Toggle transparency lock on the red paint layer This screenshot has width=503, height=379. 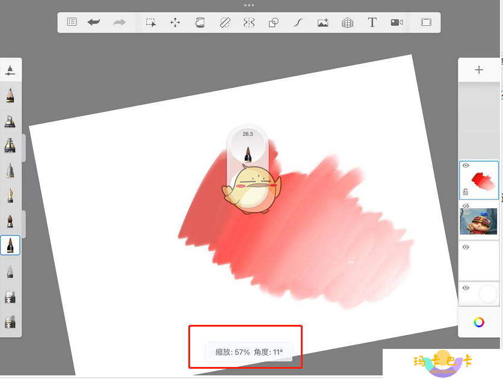tap(466, 192)
